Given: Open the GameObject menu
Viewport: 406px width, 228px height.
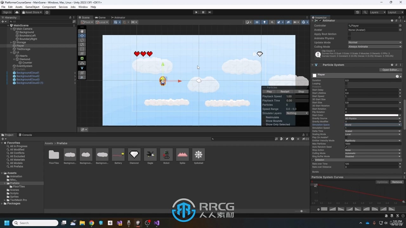Looking at the screenshot, I should 32,7.
